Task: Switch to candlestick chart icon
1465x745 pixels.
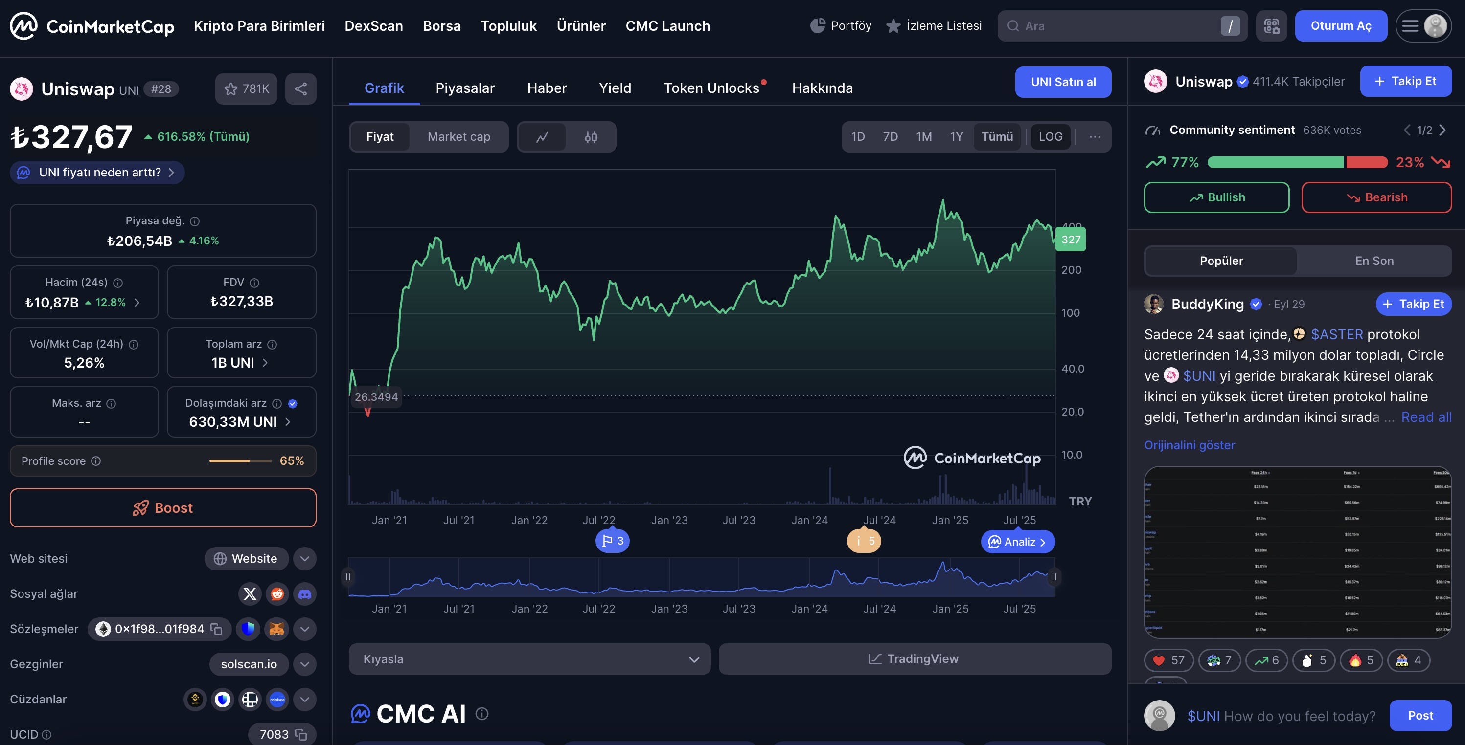Action: [591, 137]
